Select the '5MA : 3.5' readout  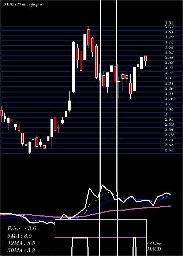pyautogui.click(x=19, y=236)
